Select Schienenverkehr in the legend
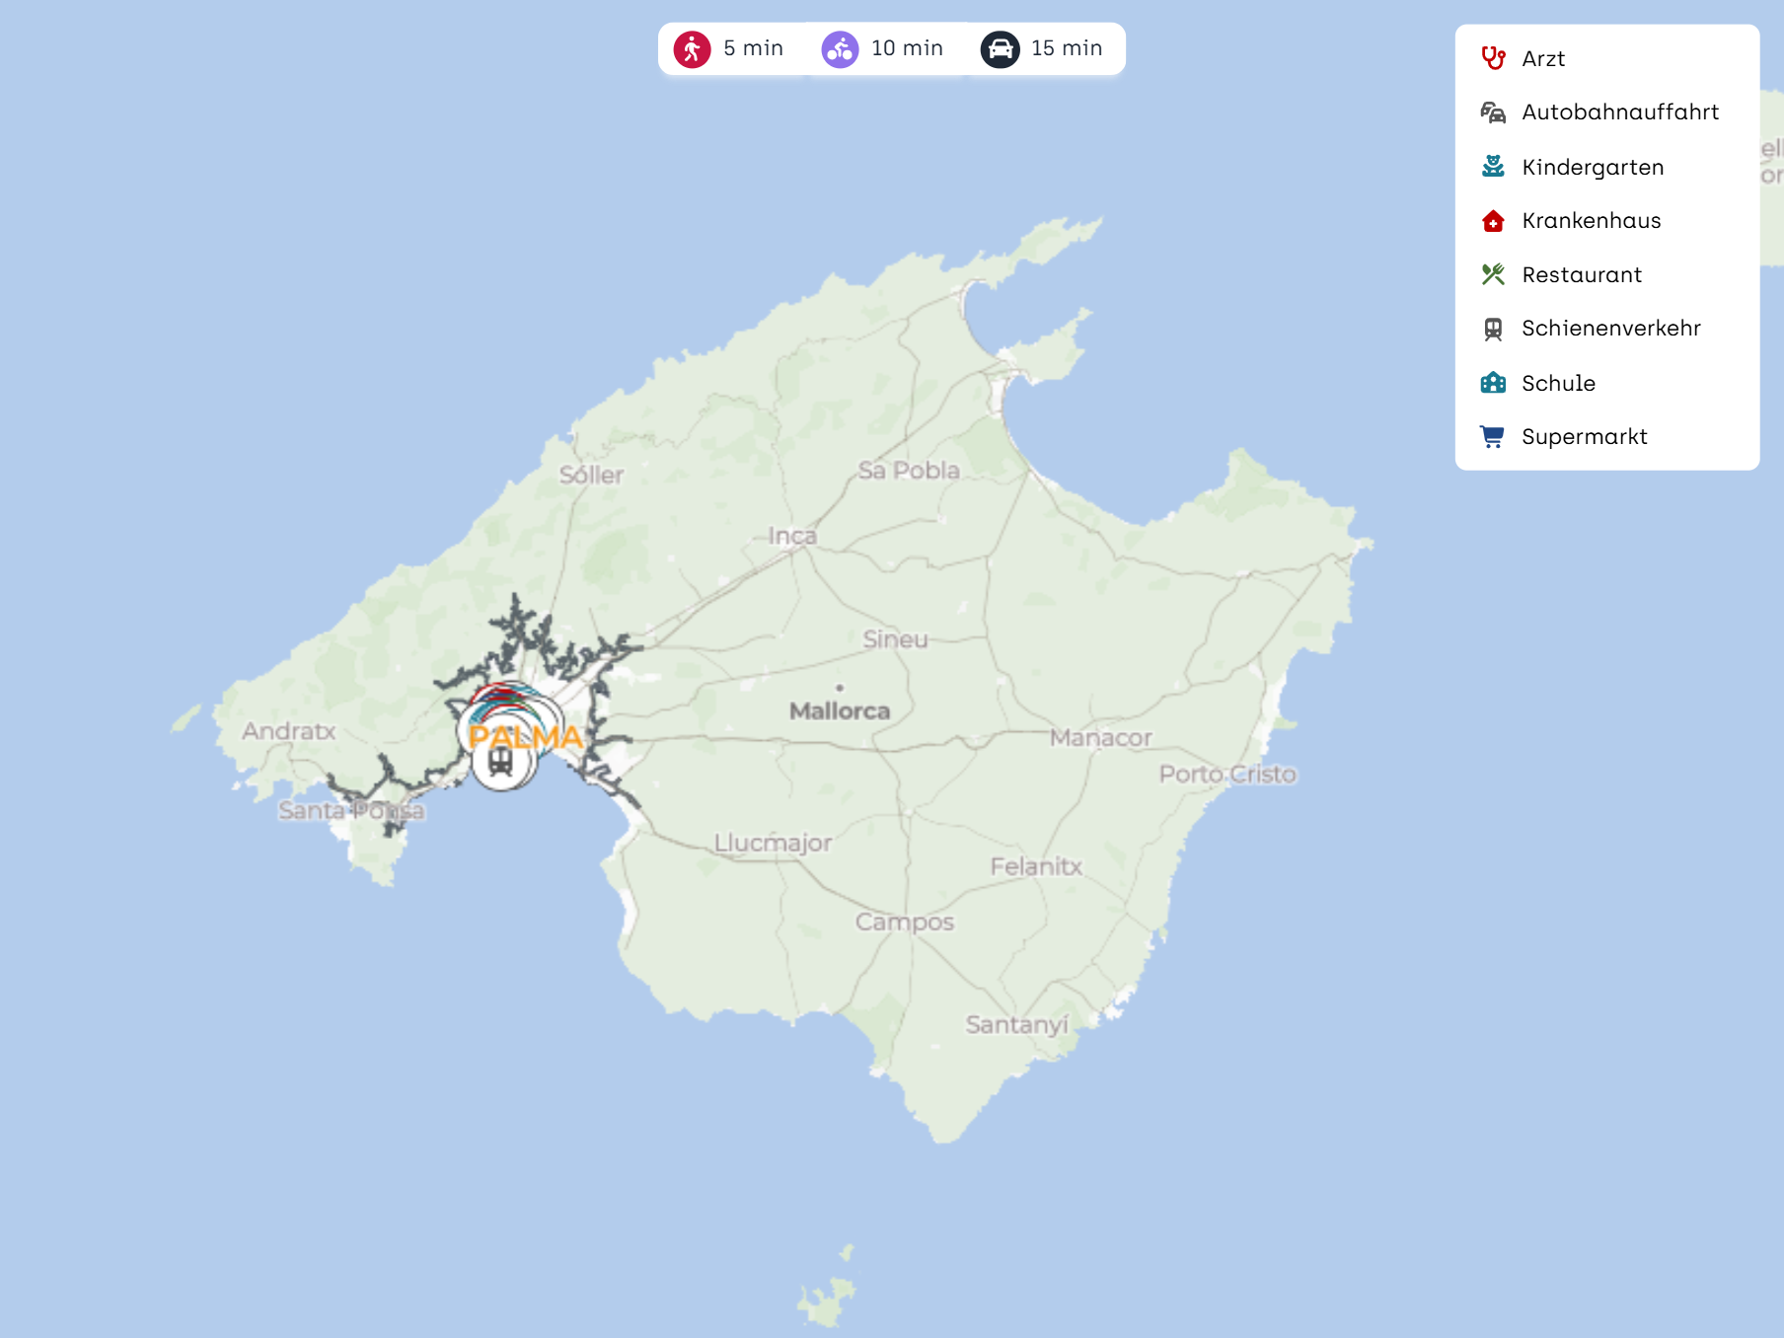The width and height of the screenshot is (1784, 1338). (x=1610, y=329)
